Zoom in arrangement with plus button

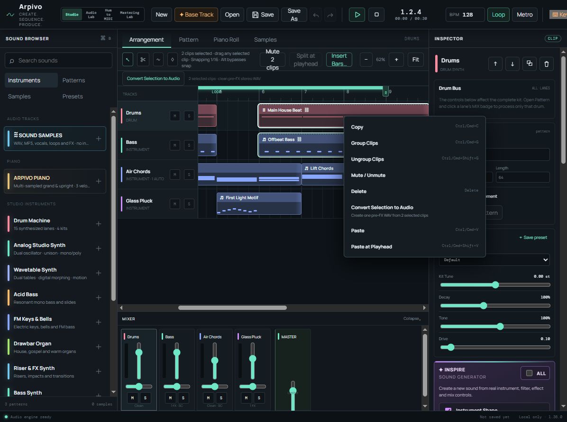396,60
